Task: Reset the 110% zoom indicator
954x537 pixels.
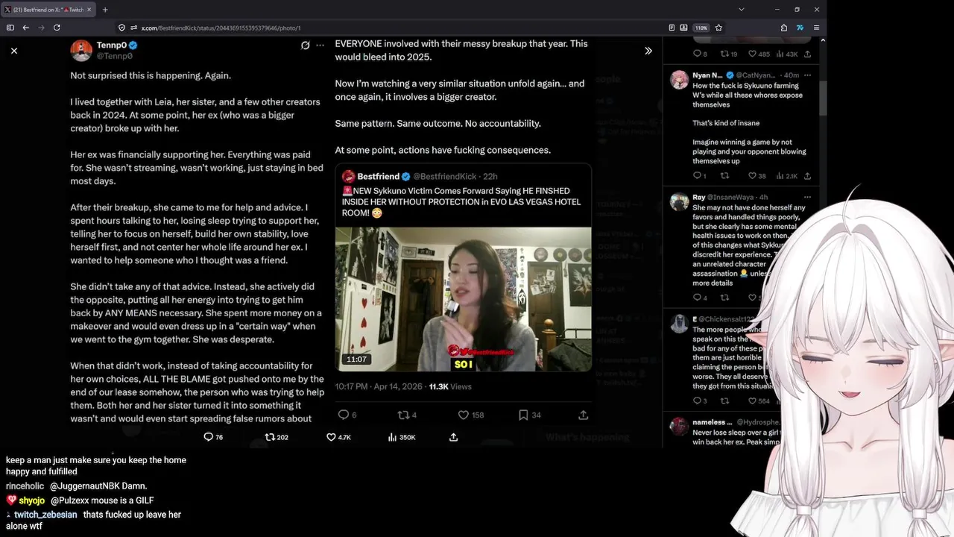Action: click(x=701, y=28)
